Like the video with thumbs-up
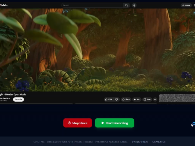 [x=108, y=99]
